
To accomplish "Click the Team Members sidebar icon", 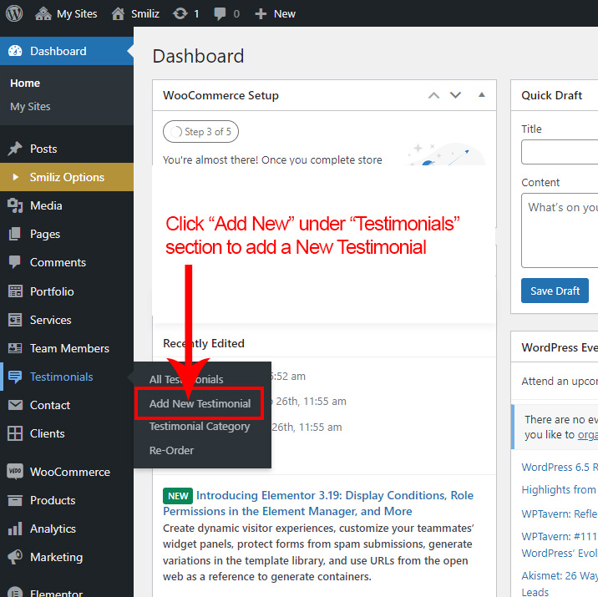I will (x=15, y=348).
